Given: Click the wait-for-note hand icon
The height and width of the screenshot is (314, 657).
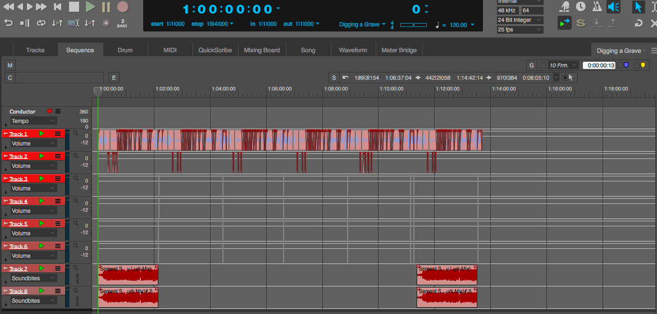Looking at the screenshot, I should [565, 7].
